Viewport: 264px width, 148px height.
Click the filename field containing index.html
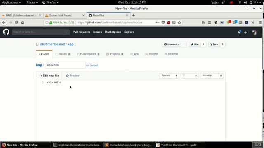(x=65, y=65)
